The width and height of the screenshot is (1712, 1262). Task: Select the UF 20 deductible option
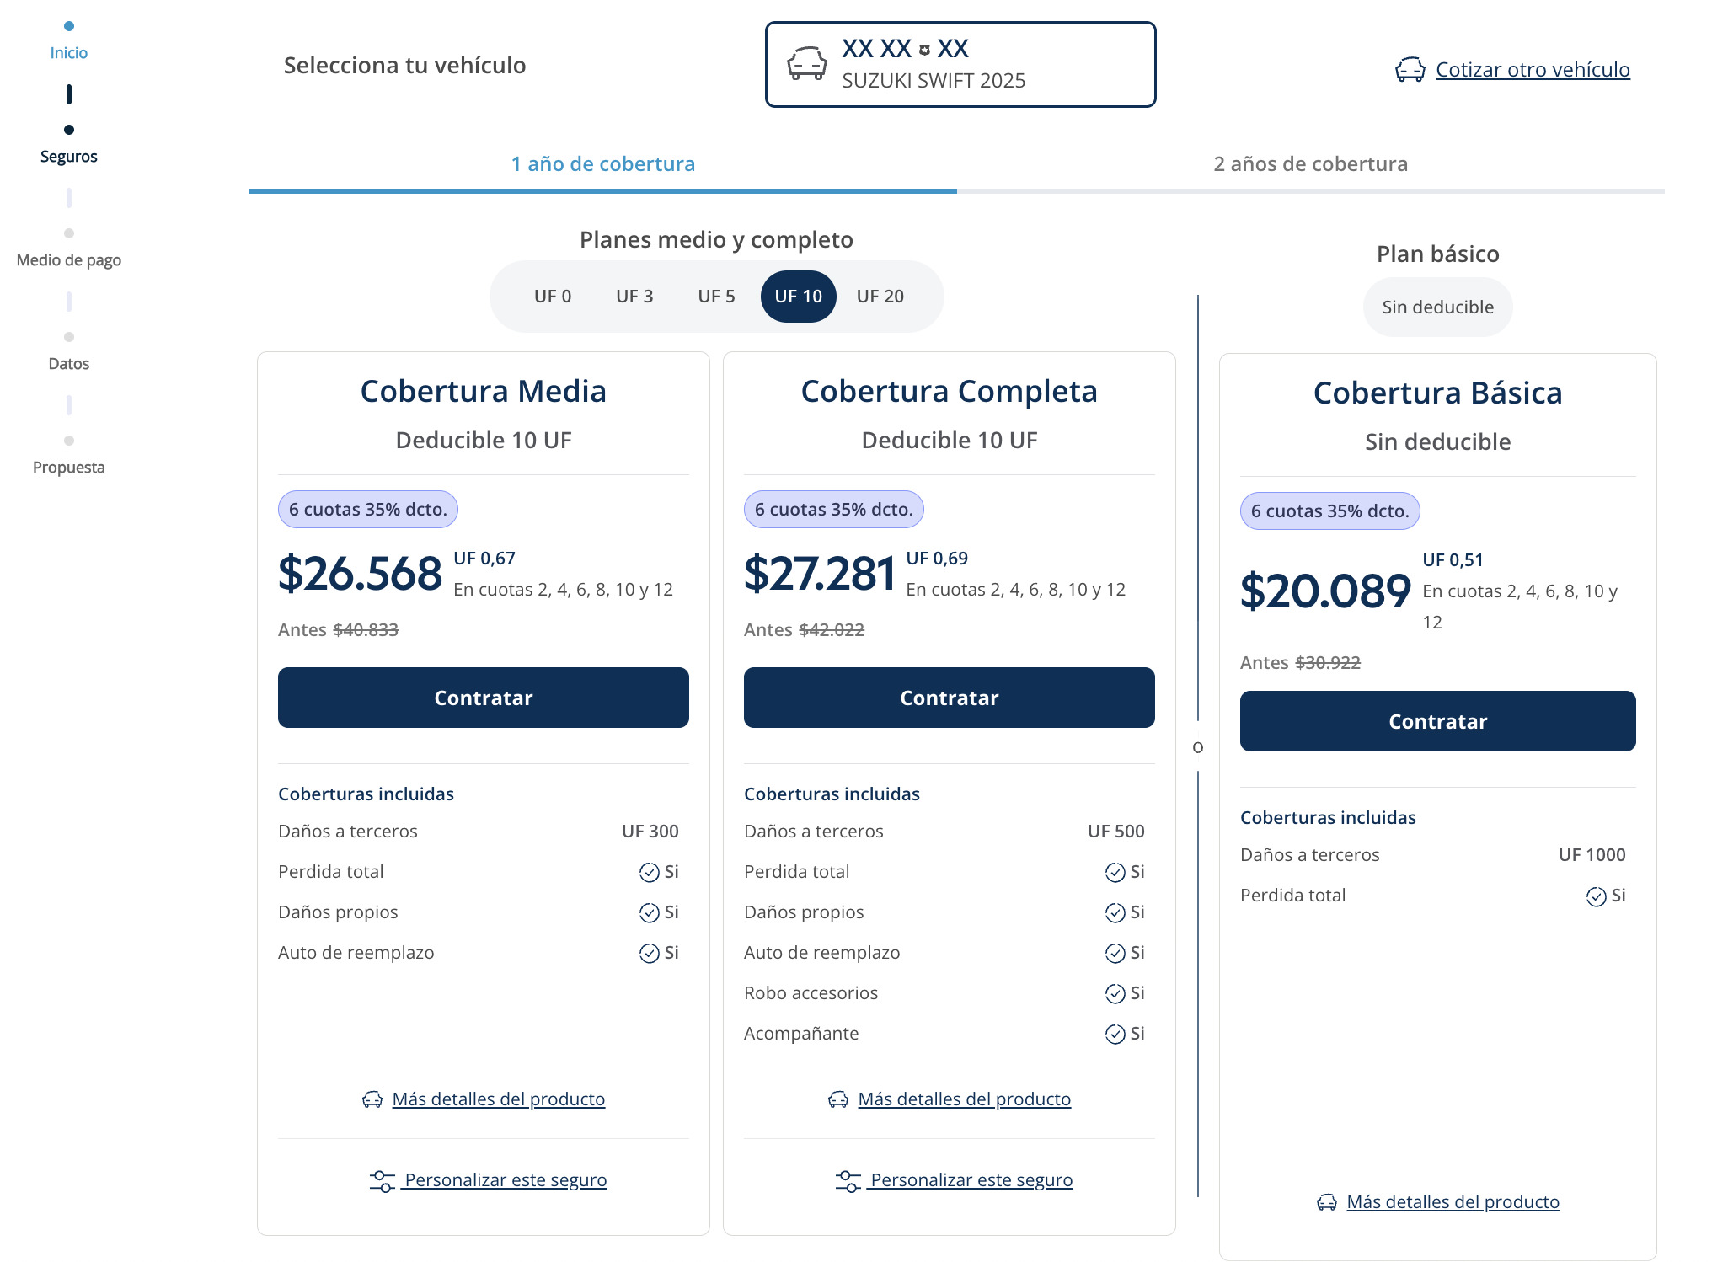point(880,296)
